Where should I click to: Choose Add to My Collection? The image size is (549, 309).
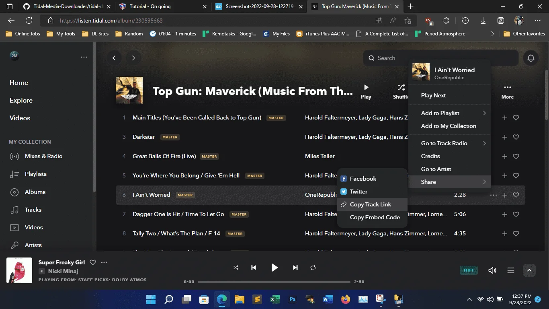click(450, 126)
